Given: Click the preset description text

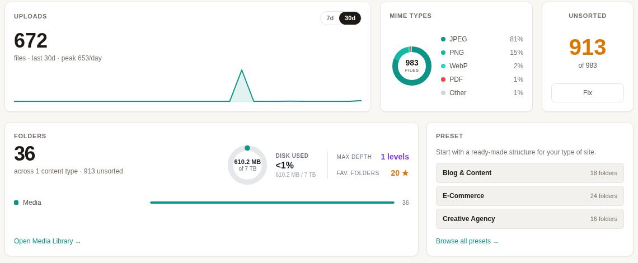Looking at the screenshot, I should (x=516, y=152).
